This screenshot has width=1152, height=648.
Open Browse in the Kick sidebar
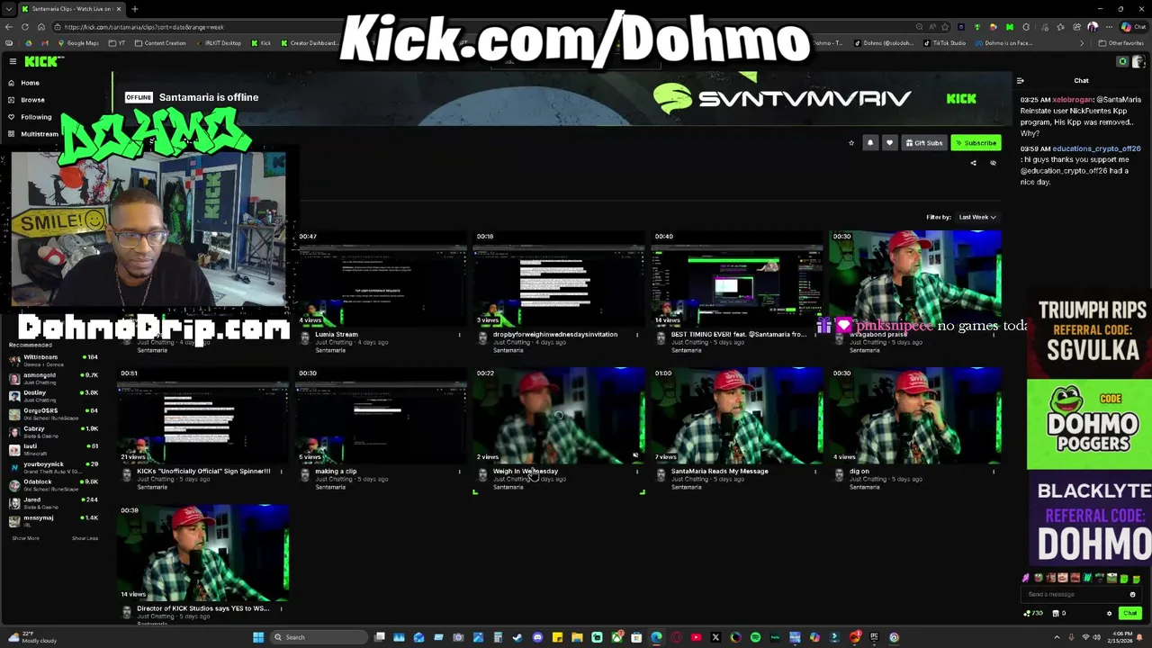(x=32, y=100)
